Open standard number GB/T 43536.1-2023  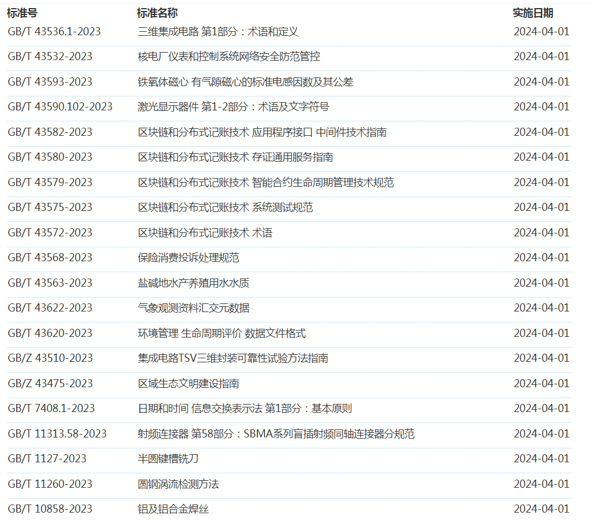[54, 32]
